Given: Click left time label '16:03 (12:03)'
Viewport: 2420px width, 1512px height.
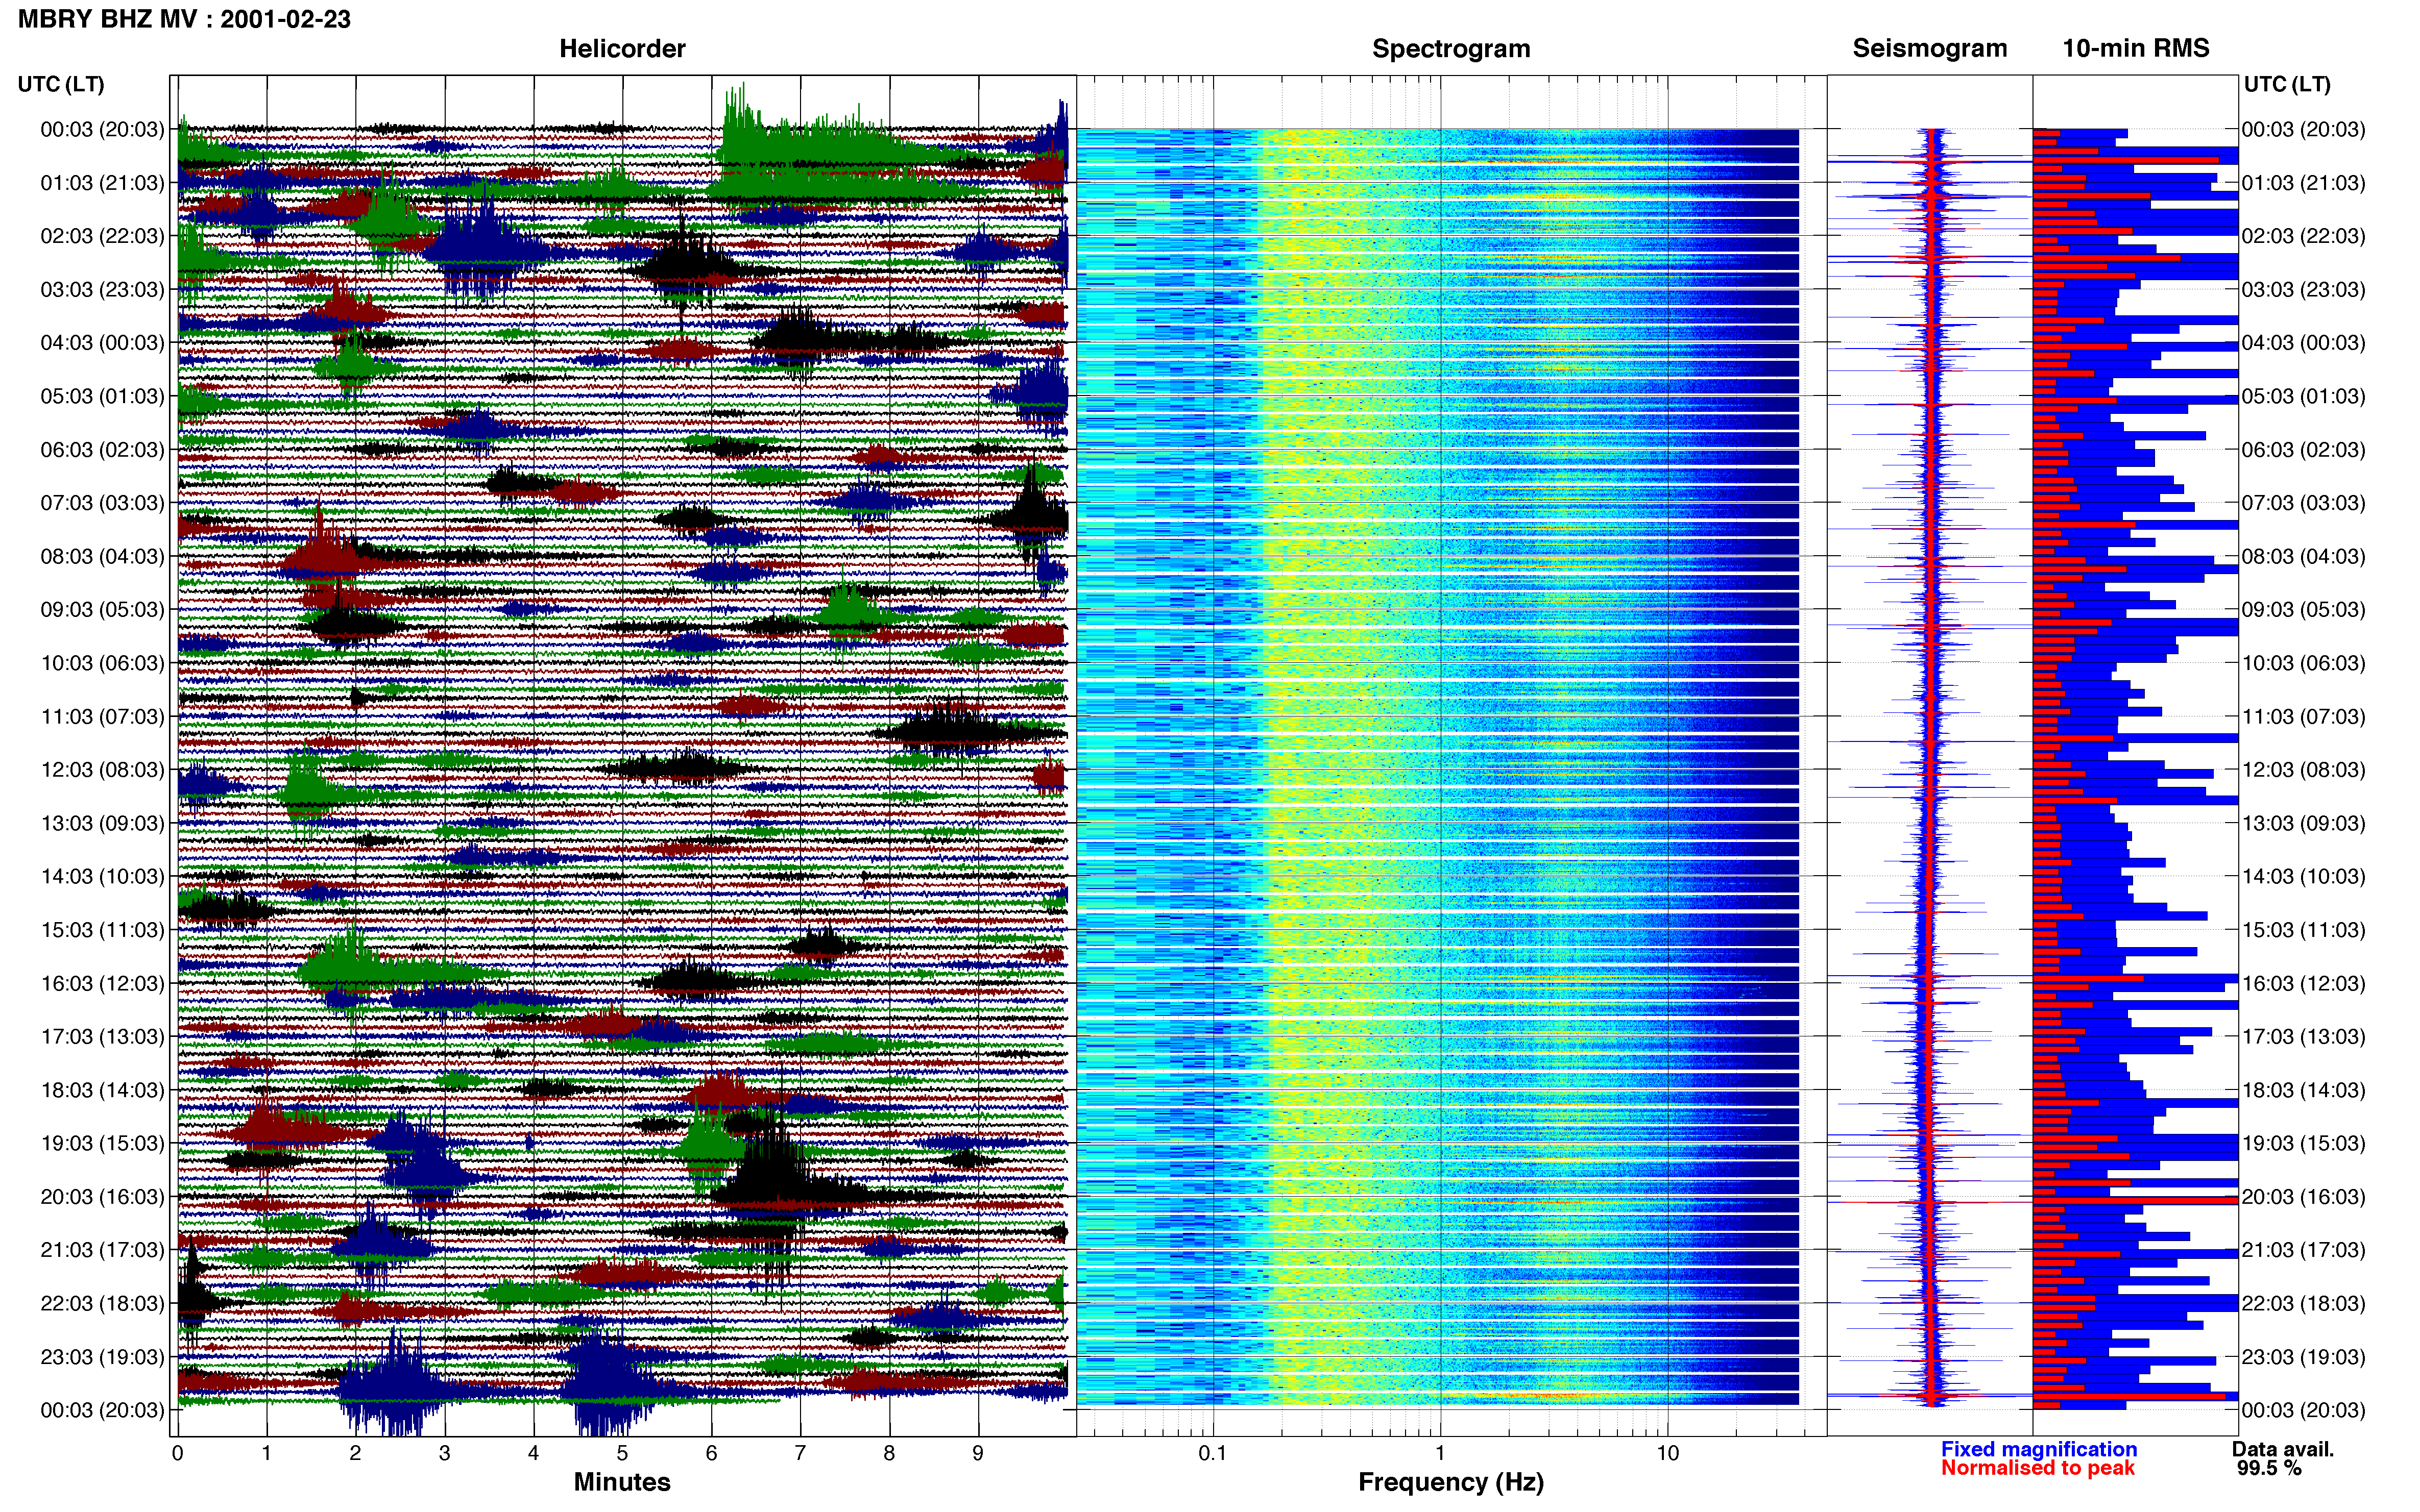Looking at the screenshot, I should 102,984.
